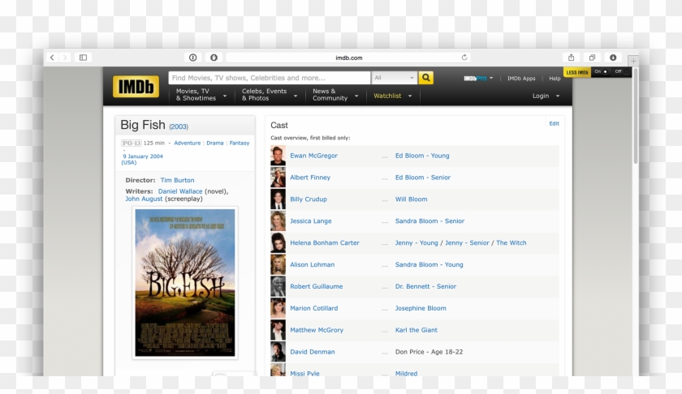Go forward with the browser forward arrow
This screenshot has height=394, width=682.
[65, 58]
